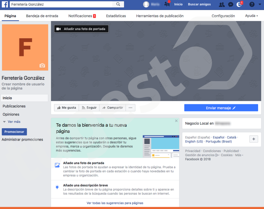
Task: Open Herramientas de publicación tab
Action: tap(160, 16)
